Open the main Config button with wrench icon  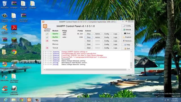coord(127,26)
